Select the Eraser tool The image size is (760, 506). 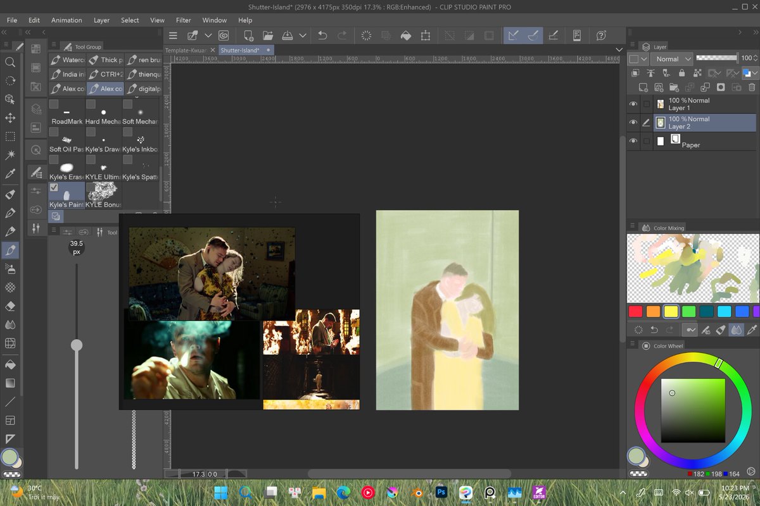[x=10, y=306]
